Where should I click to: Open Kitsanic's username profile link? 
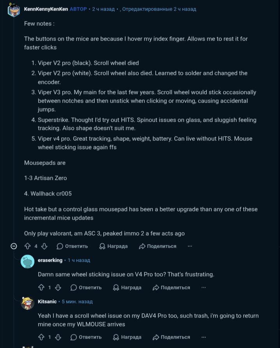[47, 302]
